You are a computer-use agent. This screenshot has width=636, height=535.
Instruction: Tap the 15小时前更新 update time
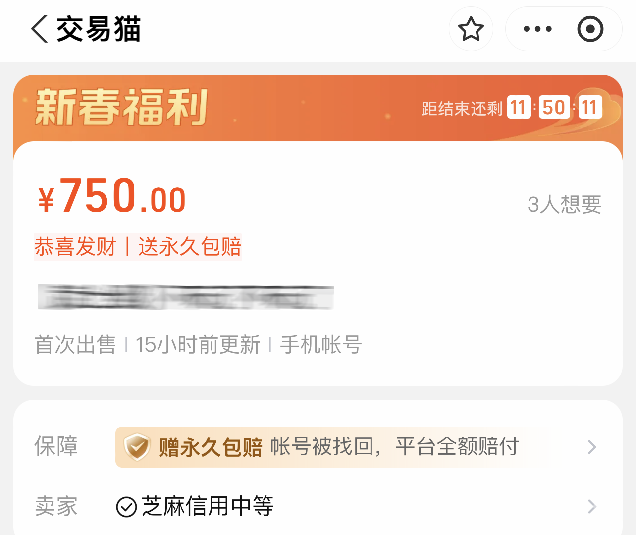point(198,344)
